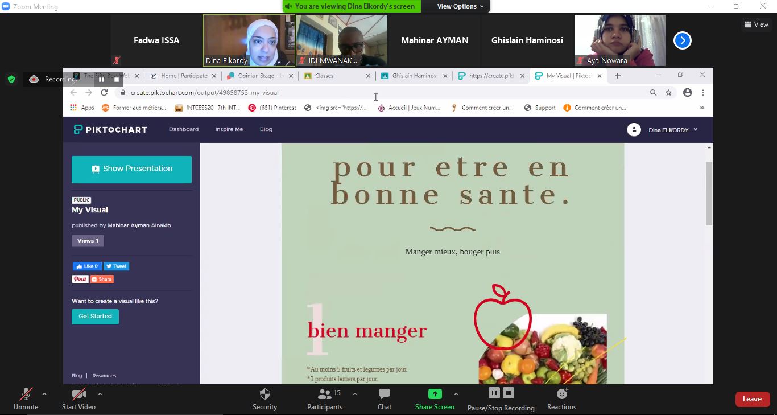Screen dimensions: 777x415
Task: Click the encryption shield icon
Action: (11, 79)
